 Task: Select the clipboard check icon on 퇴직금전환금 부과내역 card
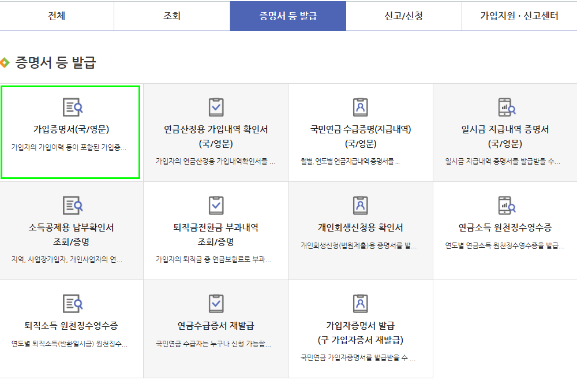[215, 205]
